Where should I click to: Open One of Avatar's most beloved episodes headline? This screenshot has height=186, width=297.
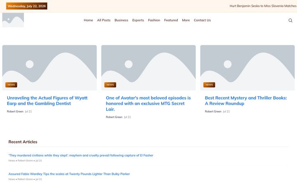(x=148, y=103)
